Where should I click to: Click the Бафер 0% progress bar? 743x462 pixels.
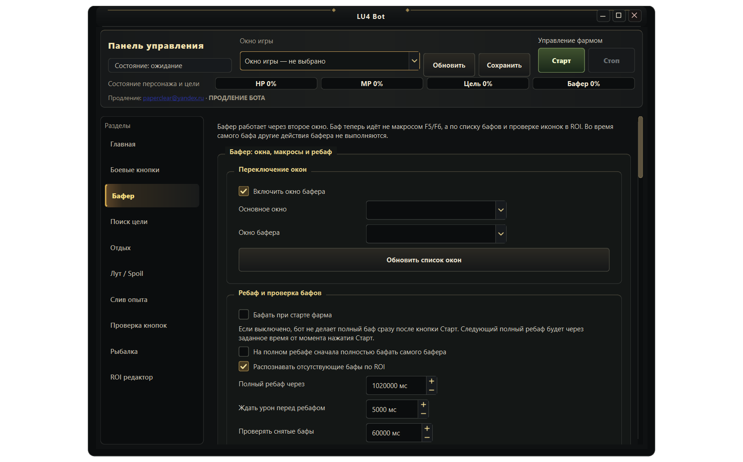[584, 83]
